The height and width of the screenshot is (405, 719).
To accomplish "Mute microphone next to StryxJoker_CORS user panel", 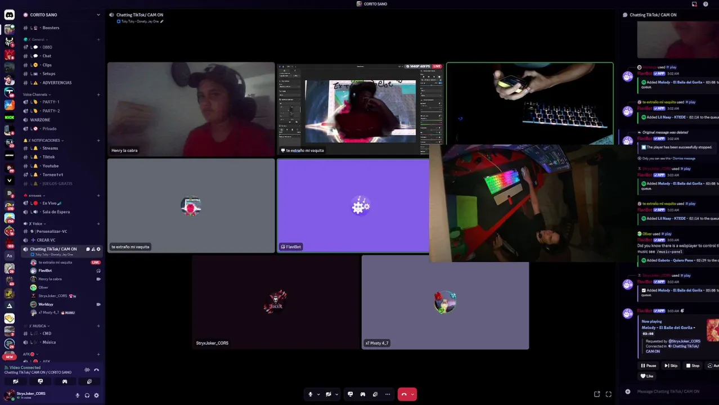I will pos(78,395).
